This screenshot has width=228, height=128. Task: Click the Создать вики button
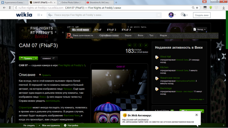(x=202, y=15)
